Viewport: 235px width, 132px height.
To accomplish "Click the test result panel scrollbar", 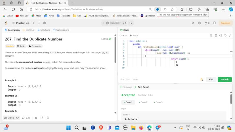I will (x=231, y=99).
